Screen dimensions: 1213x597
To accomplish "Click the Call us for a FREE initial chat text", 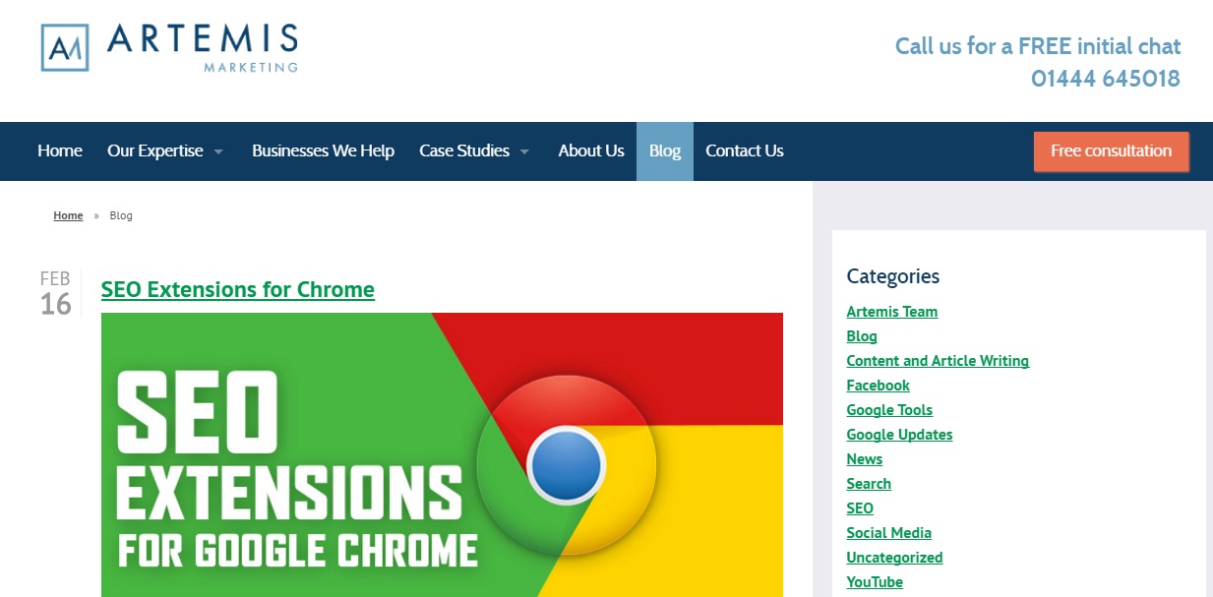I will pos(1038,46).
